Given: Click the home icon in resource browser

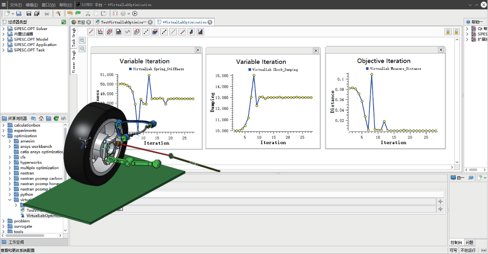Looking at the screenshot, I should pos(41,119).
